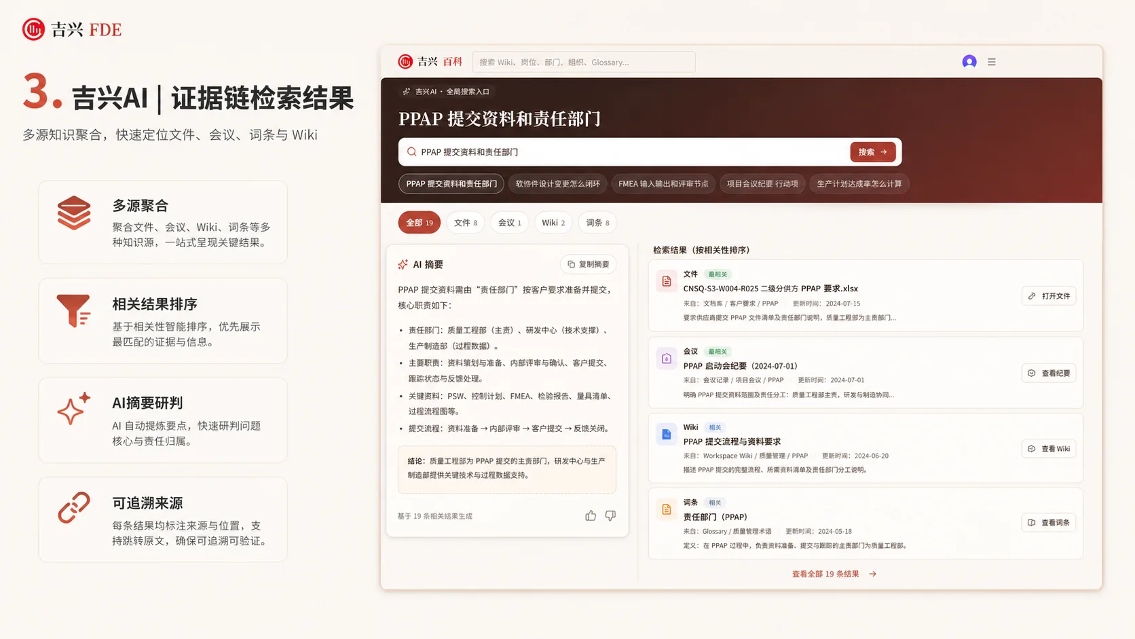This screenshot has height=639, width=1135.
Task: Click the thumbs-up icon under AI summary
Action: pos(591,516)
